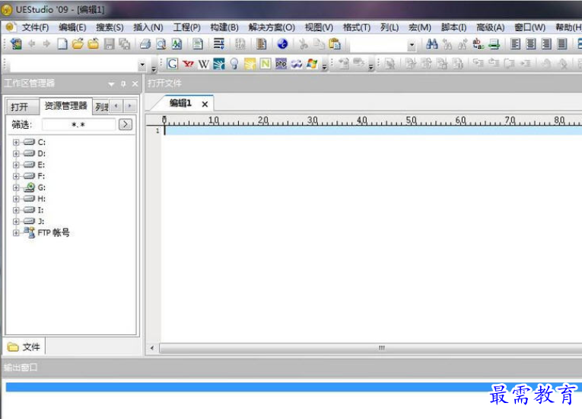Click the word wrap lines icon

pyautogui.click(x=218, y=44)
